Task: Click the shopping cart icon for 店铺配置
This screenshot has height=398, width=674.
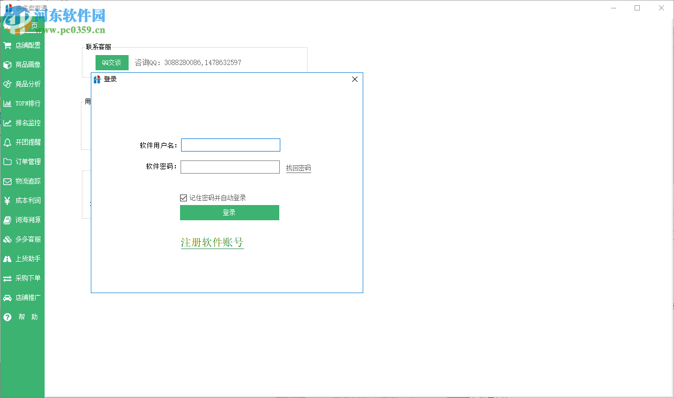Action: tap(7, 45)
